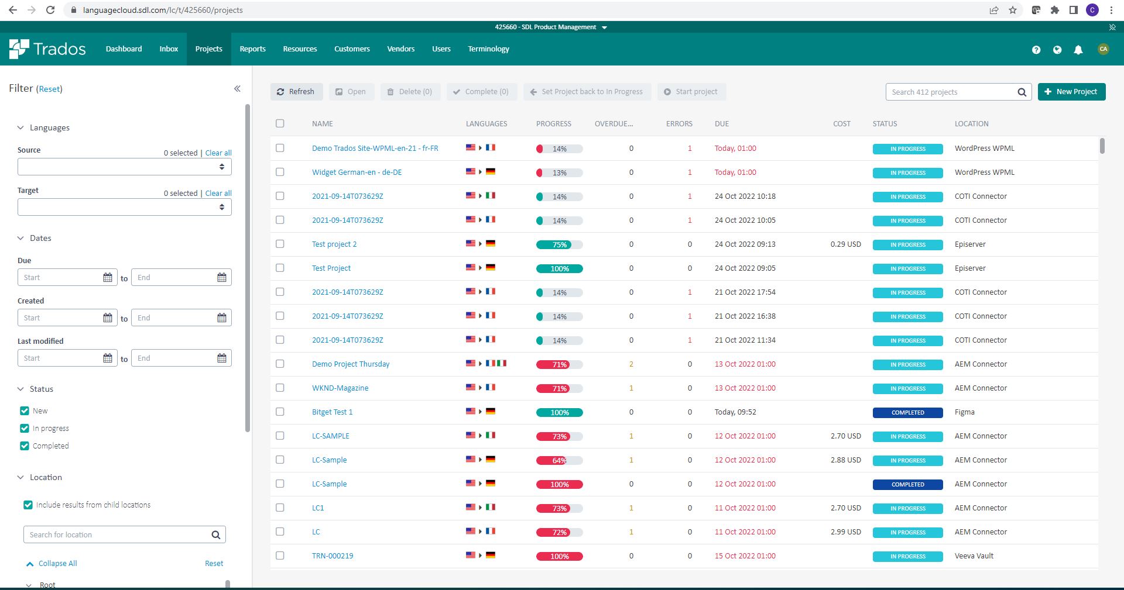Viewport: 1124px width, 590px height.
Task: Expand the 425660 account switcher dropdown
Action: (x=605, y=27)
